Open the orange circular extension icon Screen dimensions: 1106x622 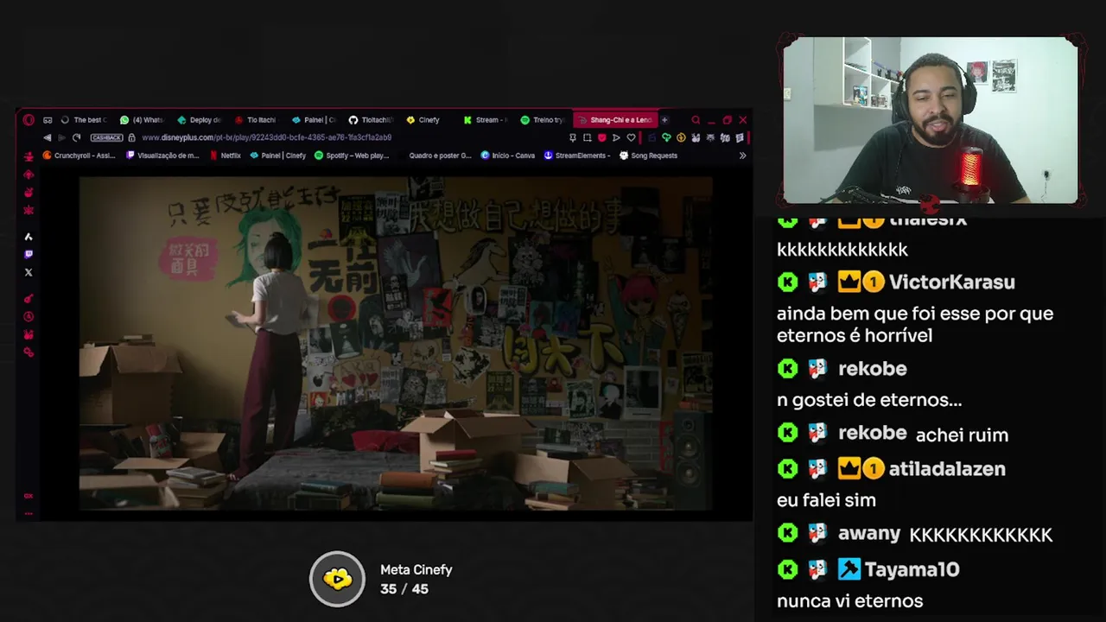pyautogui.click(x=681, y=137)
